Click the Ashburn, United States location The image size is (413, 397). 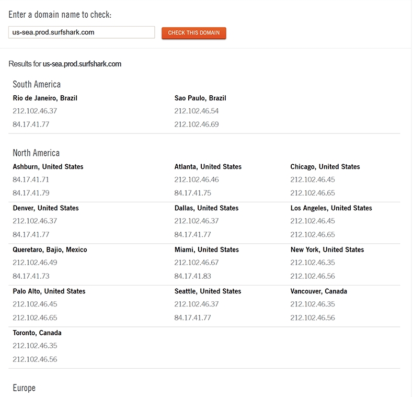(x=48, y=166)
